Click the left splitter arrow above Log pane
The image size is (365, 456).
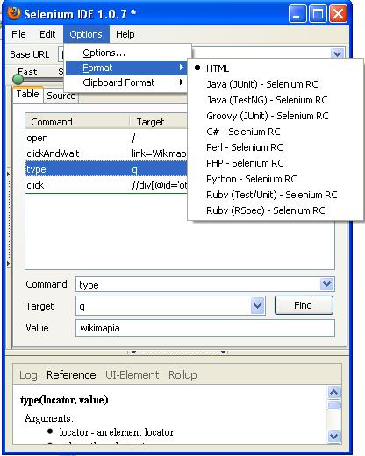click(133, 352)
